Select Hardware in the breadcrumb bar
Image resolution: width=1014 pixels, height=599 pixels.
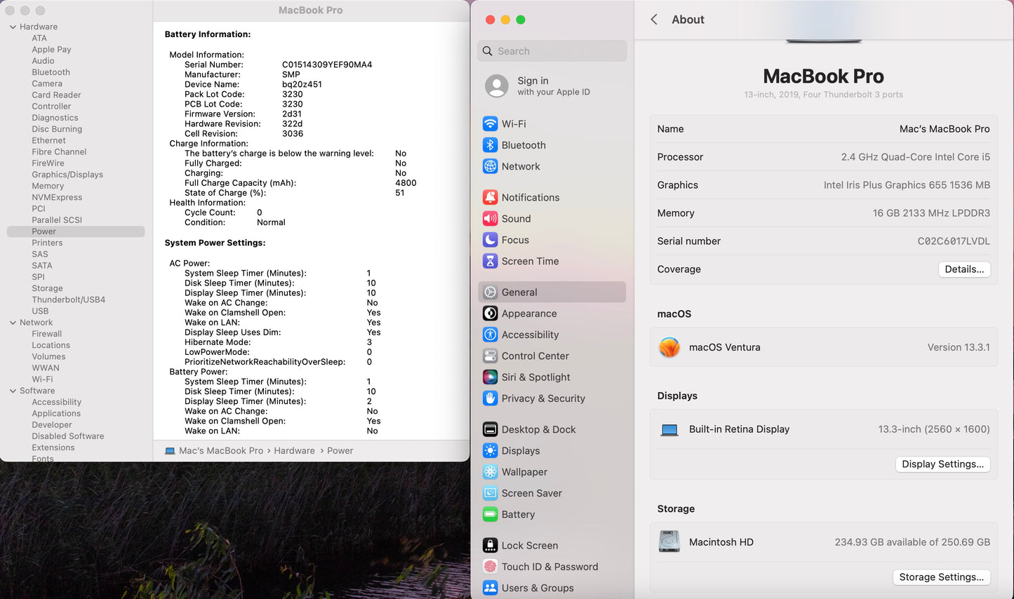294,450
